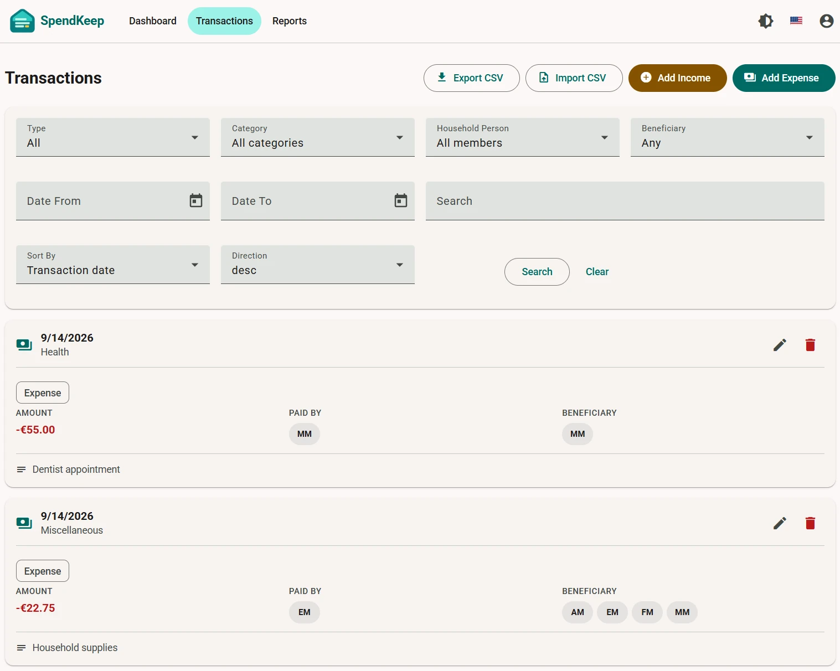
Task: Click the EM paid-by chip for Household supplies
Action: (305, 612)
